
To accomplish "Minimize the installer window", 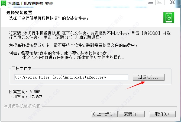I will point(151,2).
